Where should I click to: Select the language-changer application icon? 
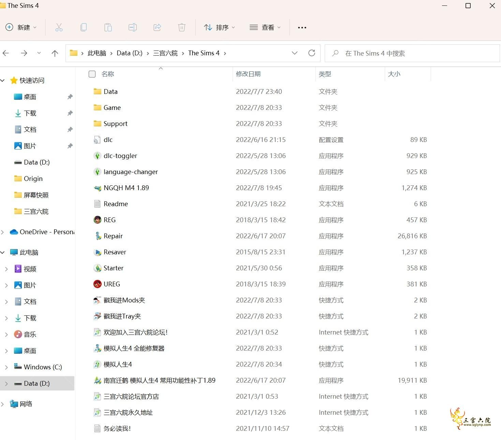click(x=98, y=172)
